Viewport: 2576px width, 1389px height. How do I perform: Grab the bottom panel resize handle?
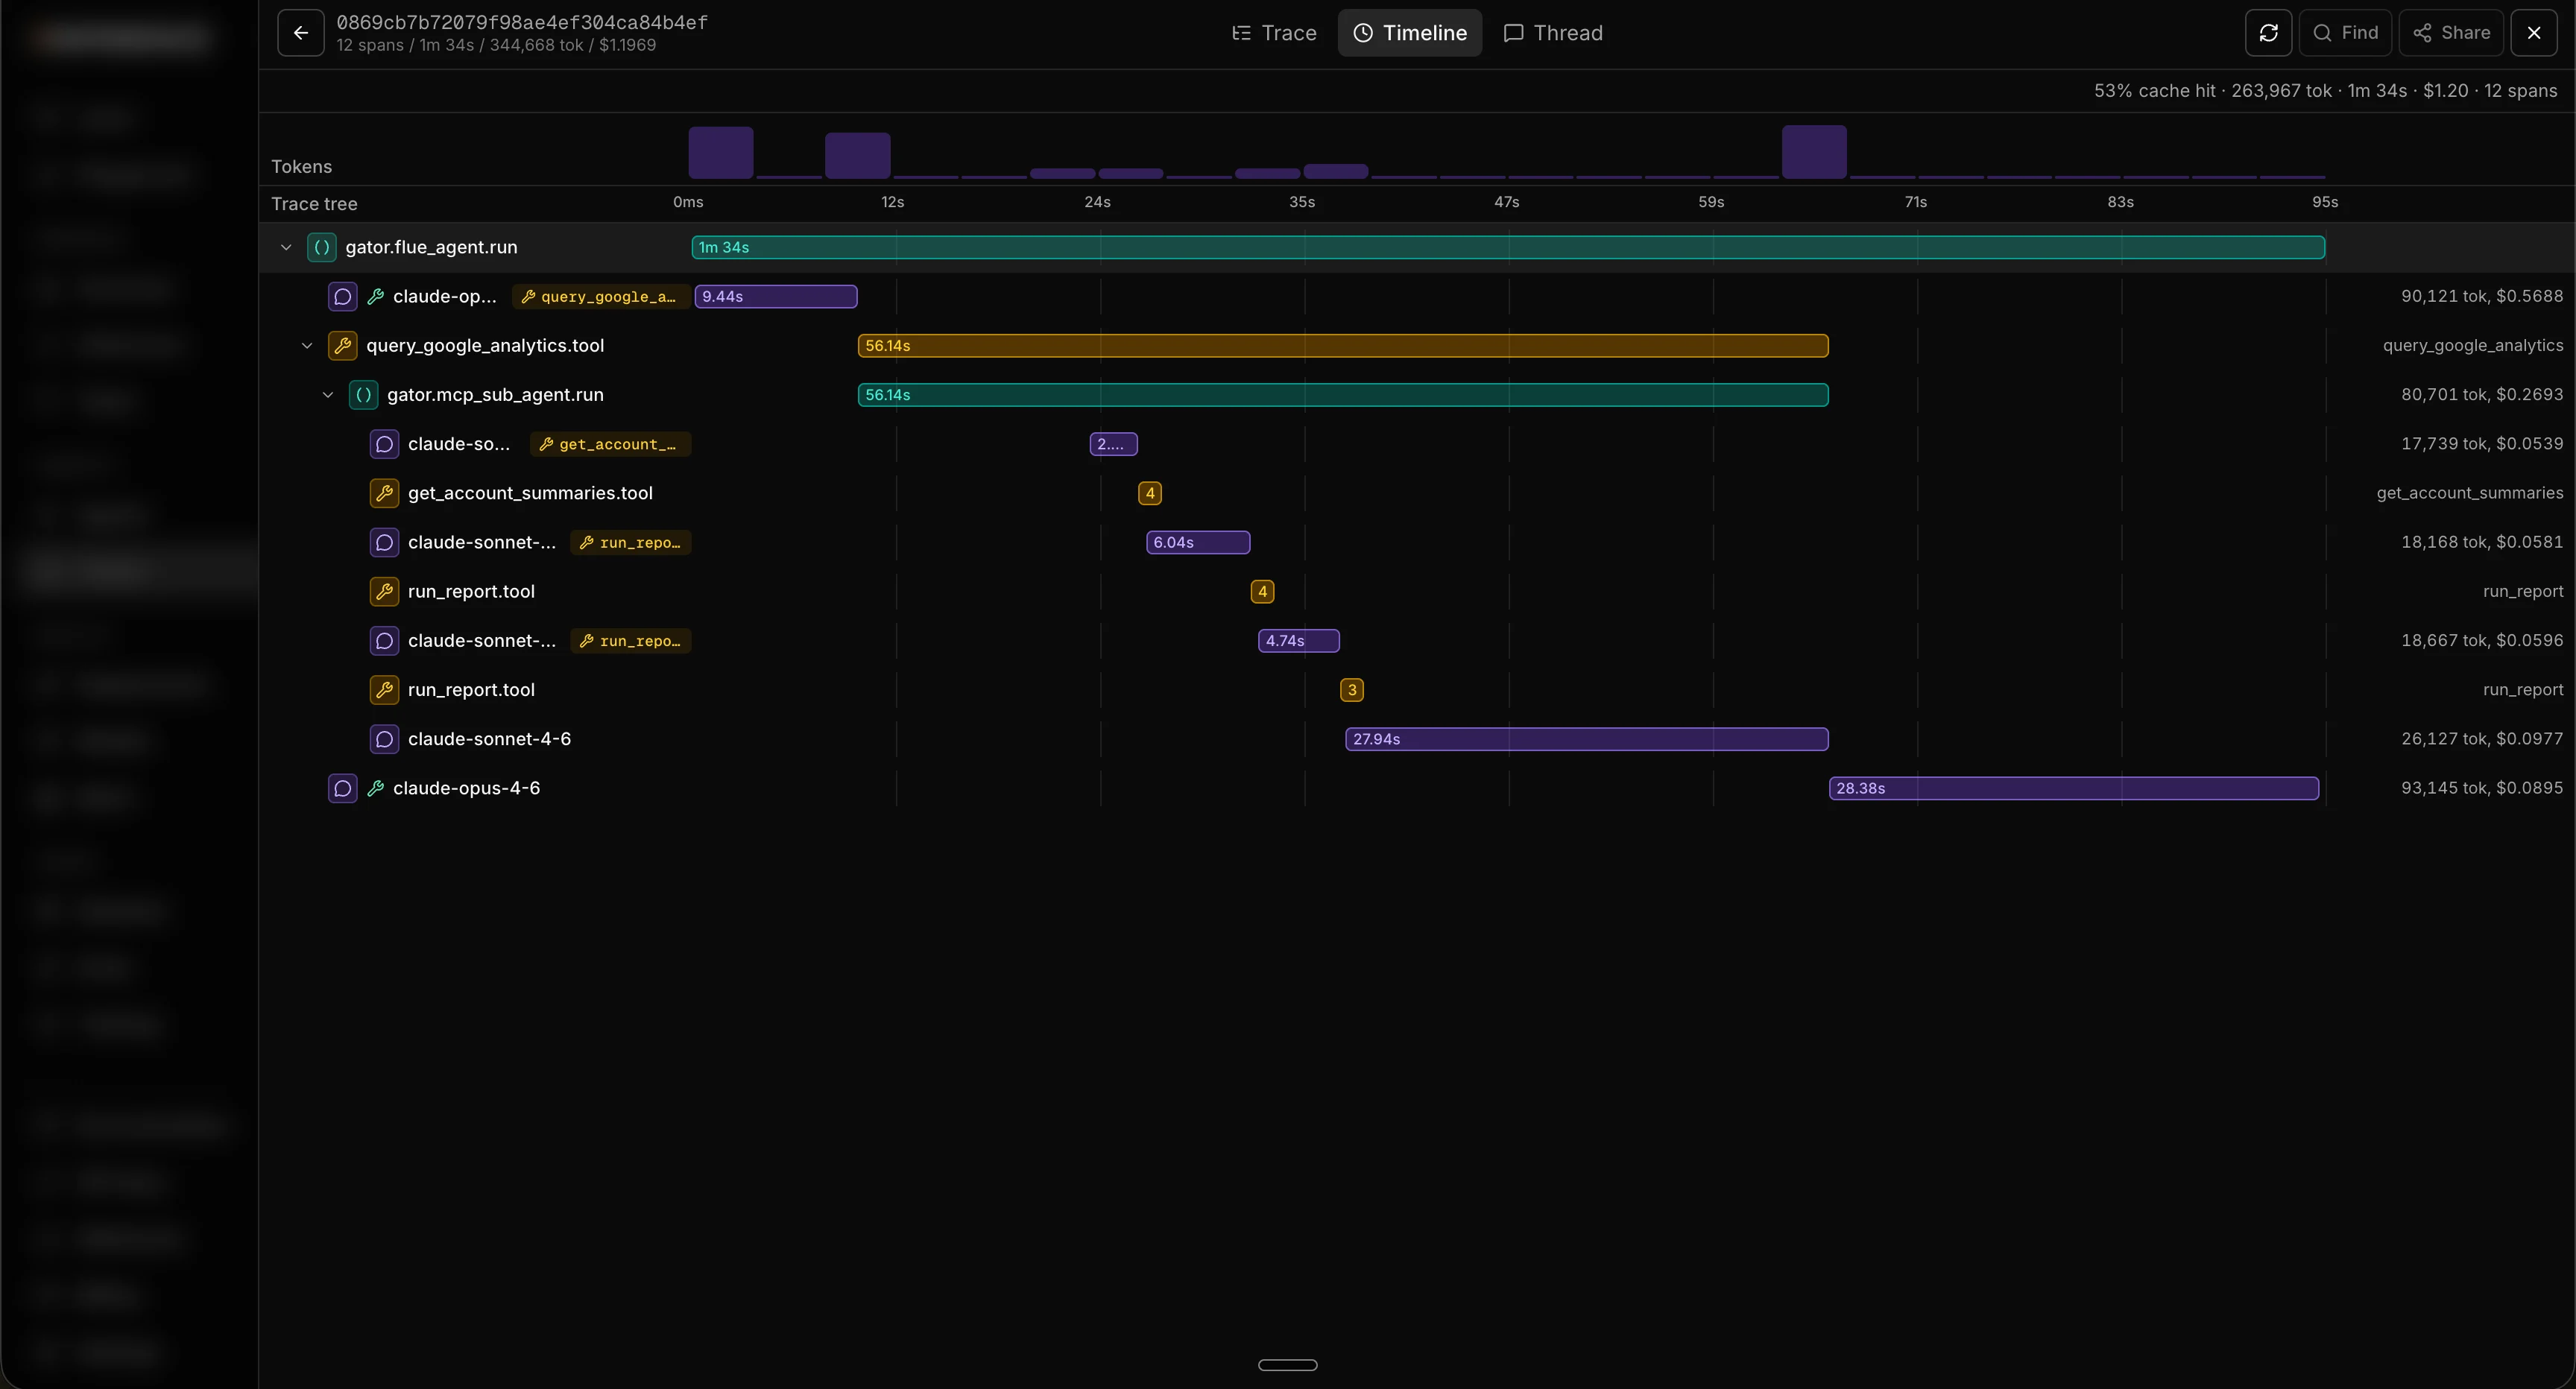click(1287, 1365)
